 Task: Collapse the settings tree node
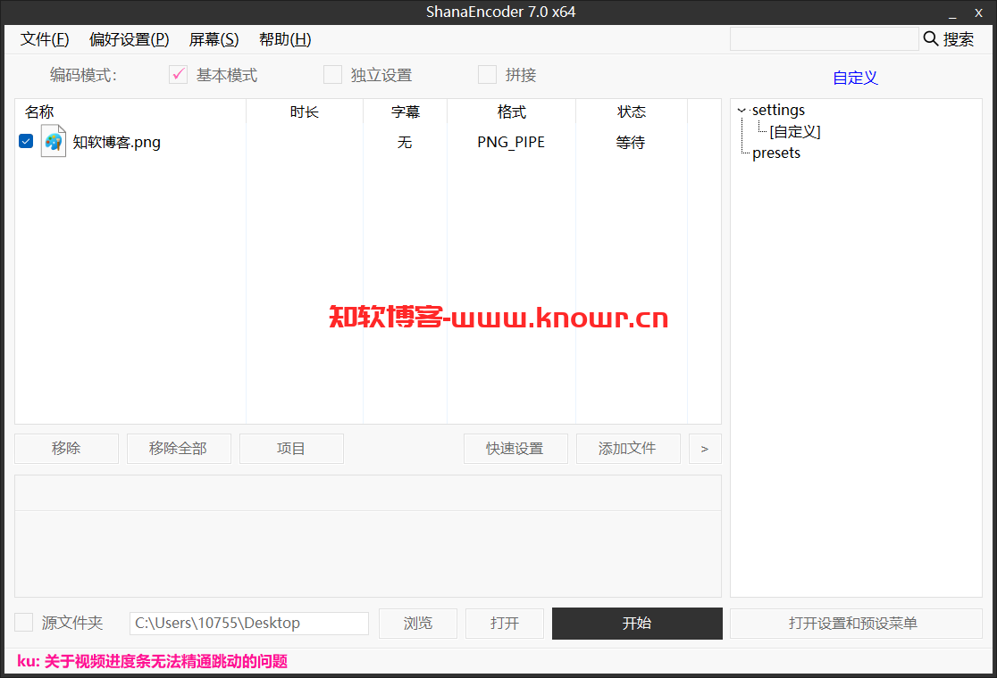pos(741,111)
